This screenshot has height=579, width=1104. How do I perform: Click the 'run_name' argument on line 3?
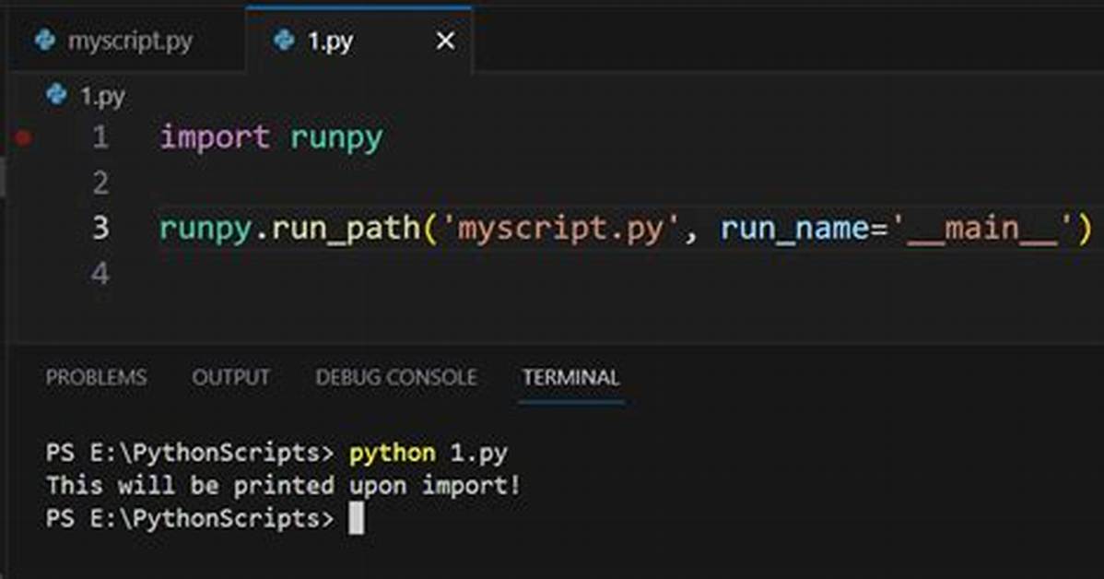tap(794, 230)
